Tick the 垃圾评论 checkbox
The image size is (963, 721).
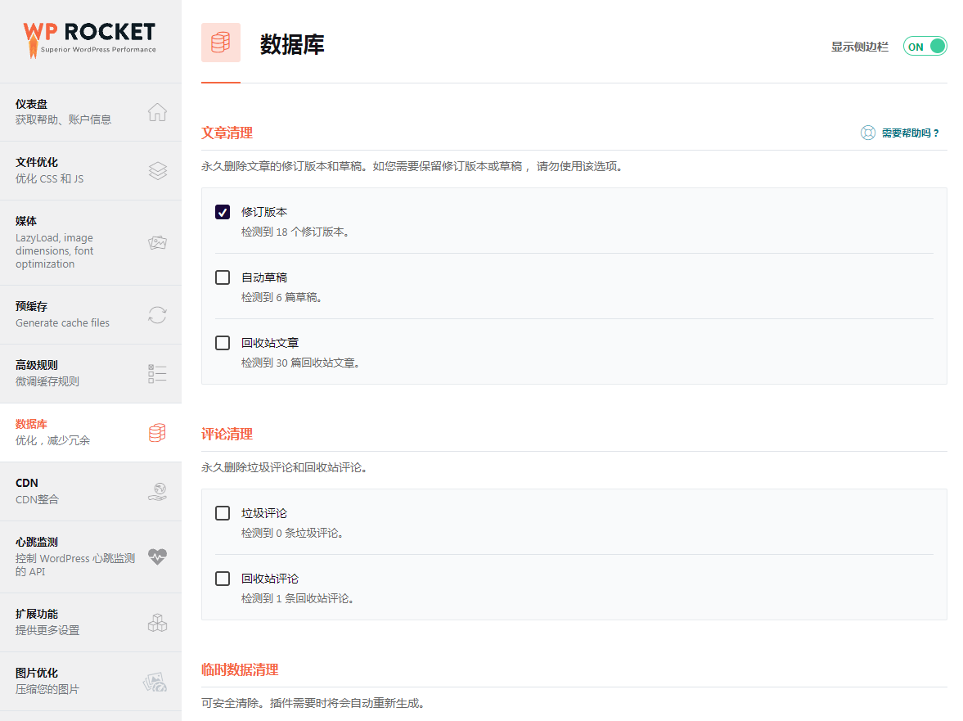point(223,513)
